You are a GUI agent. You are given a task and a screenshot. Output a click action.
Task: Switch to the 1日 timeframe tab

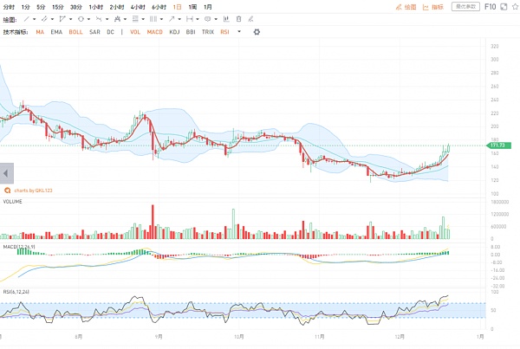coord(178,6)
